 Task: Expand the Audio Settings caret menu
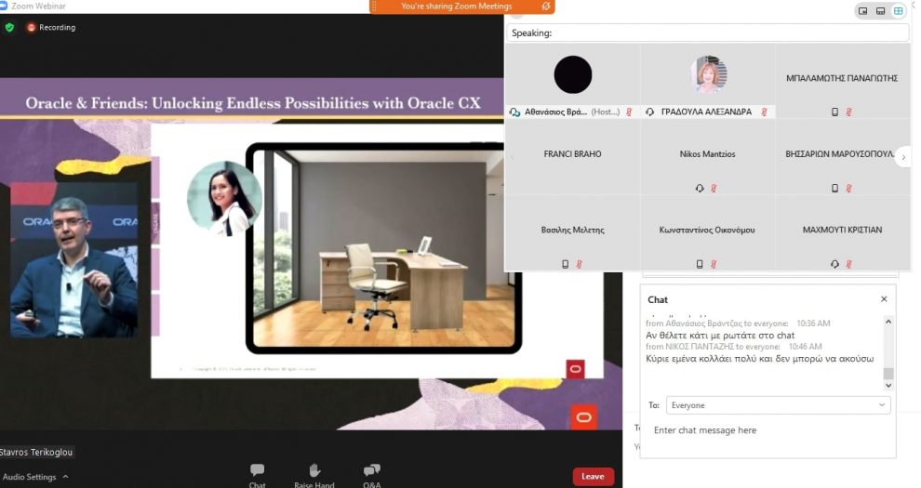pyautogui.click(x=65, y=477)
